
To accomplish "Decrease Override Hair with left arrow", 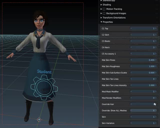I will [x=131, y=104].
